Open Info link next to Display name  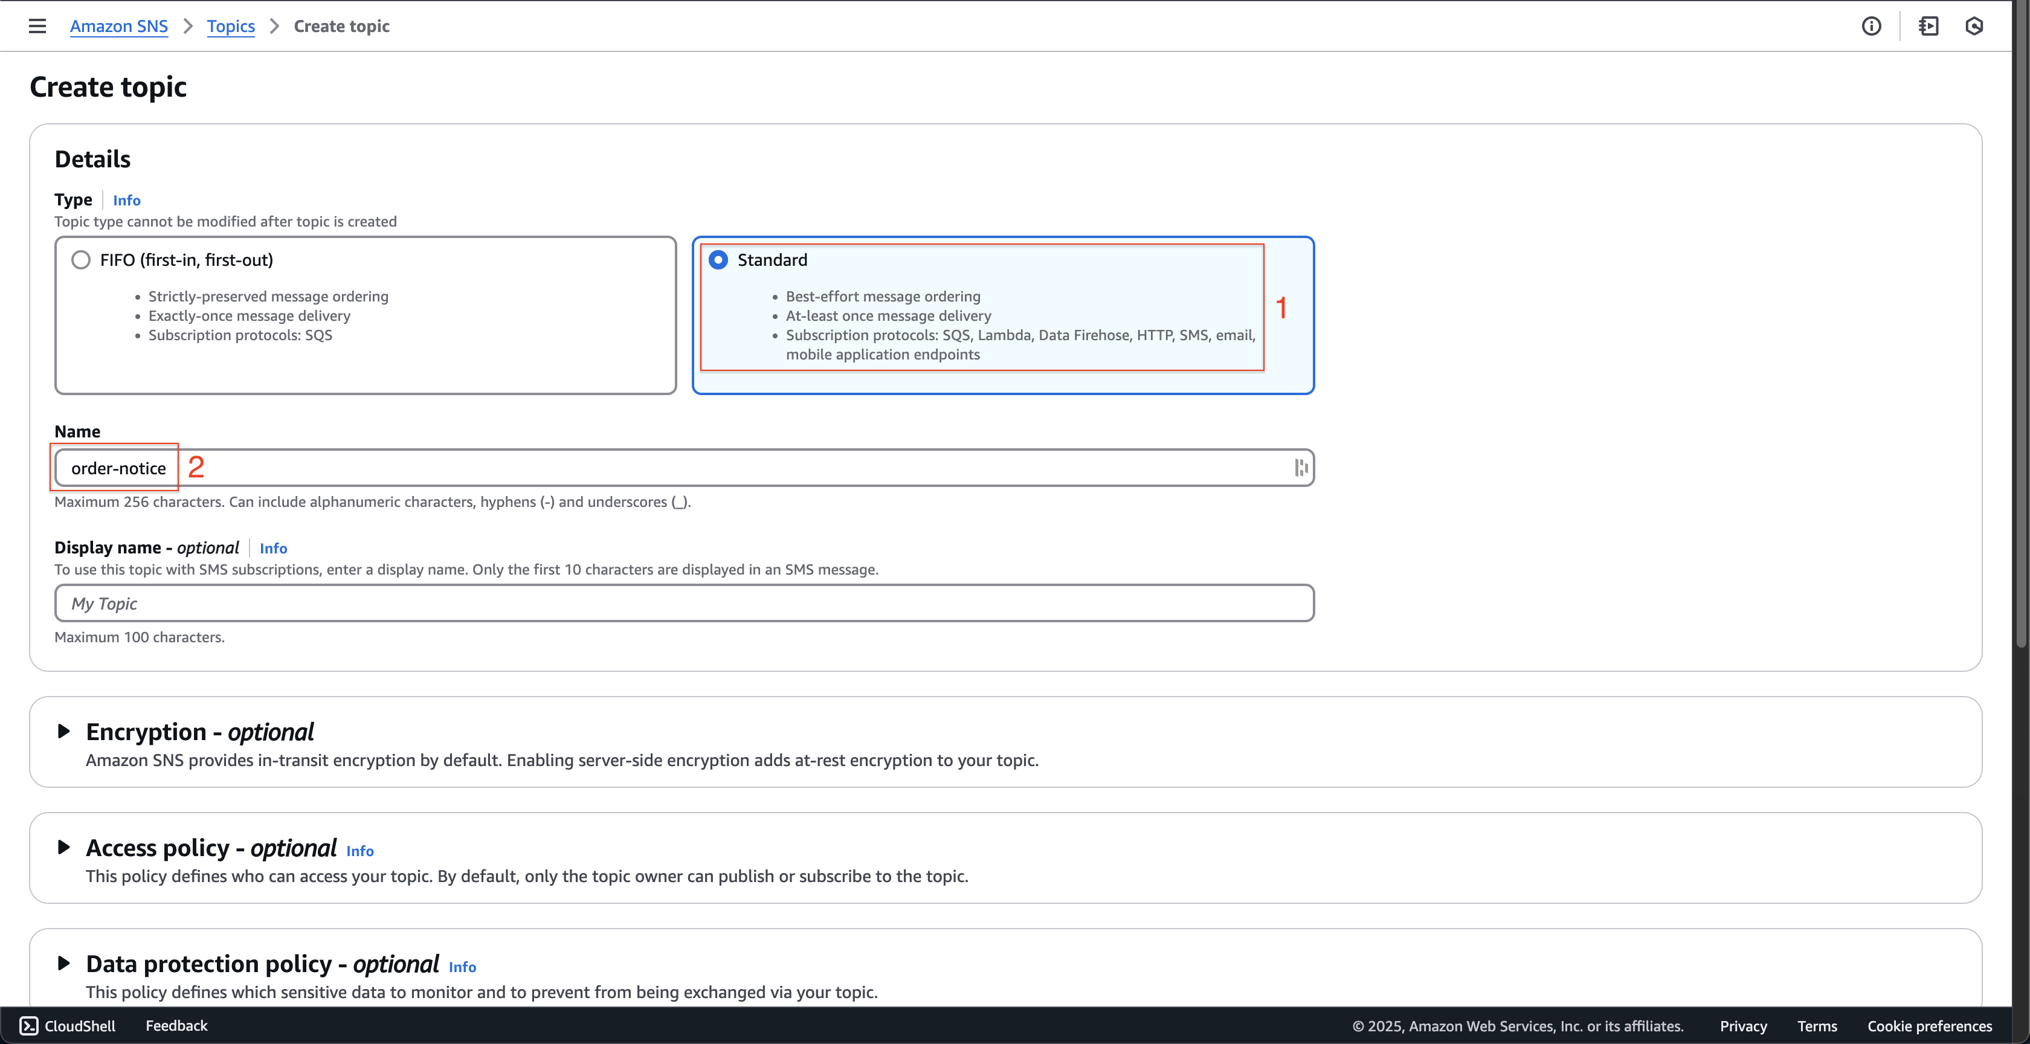274,547
